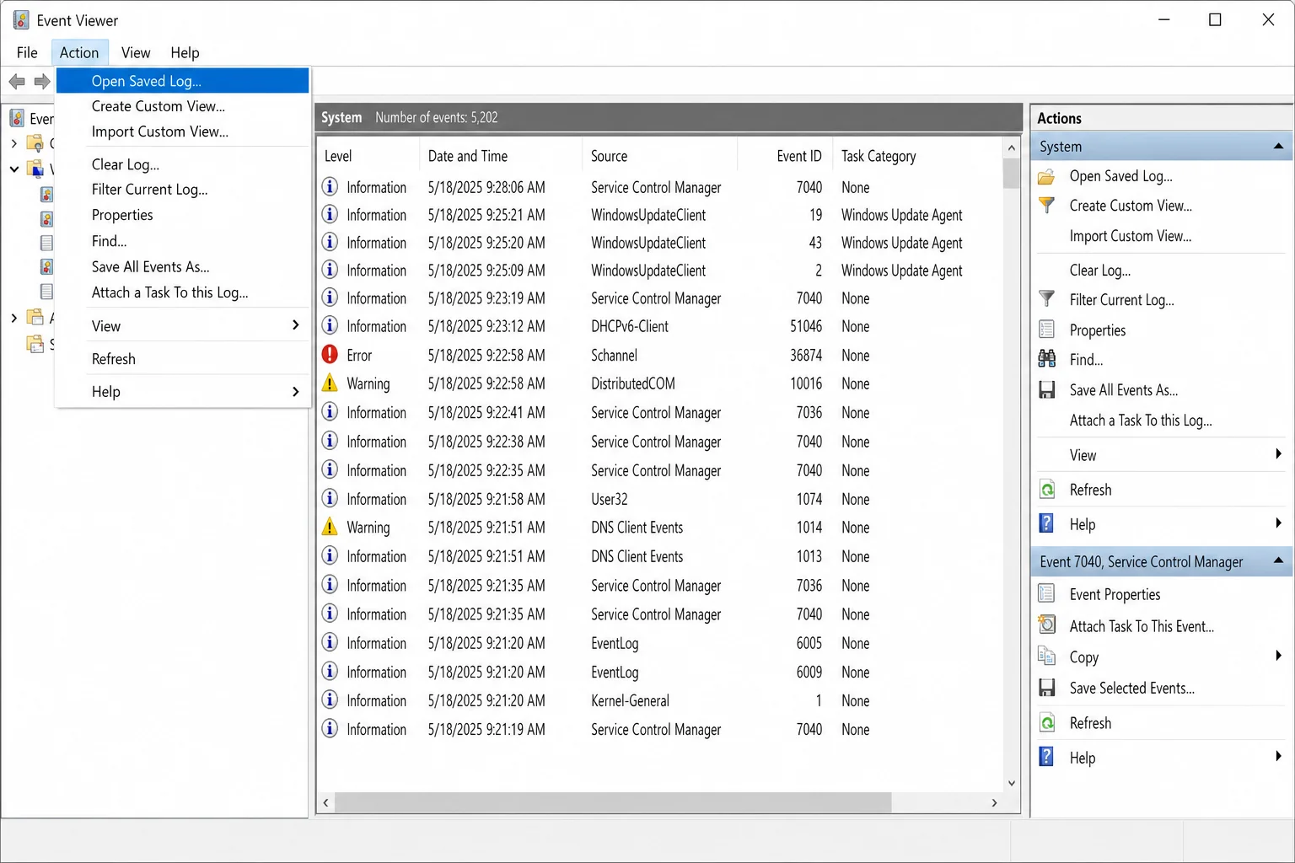Expand the View submenu arrow in Actions pane
Screen dimensions: 1295x863
1278,454
